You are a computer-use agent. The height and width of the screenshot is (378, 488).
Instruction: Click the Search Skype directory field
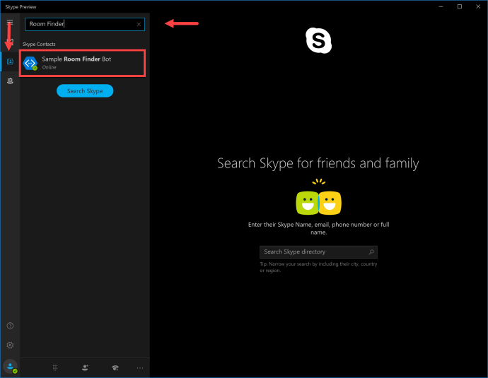(318, 252)
